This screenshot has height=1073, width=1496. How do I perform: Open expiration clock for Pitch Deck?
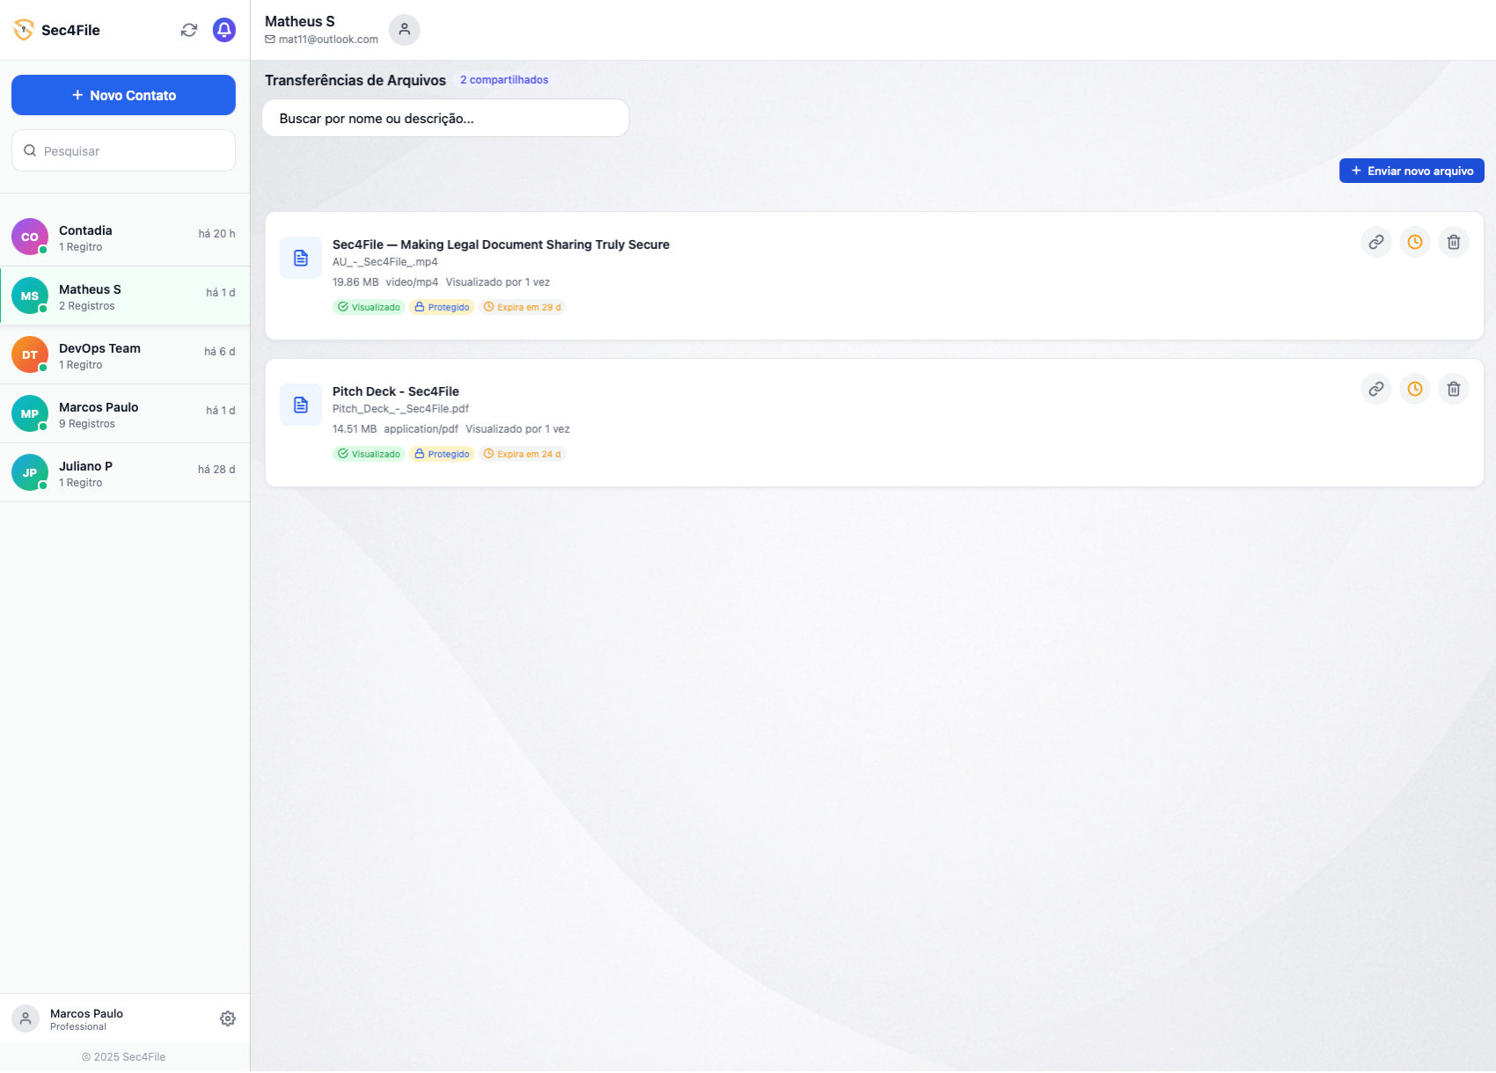coord(1414,389)
